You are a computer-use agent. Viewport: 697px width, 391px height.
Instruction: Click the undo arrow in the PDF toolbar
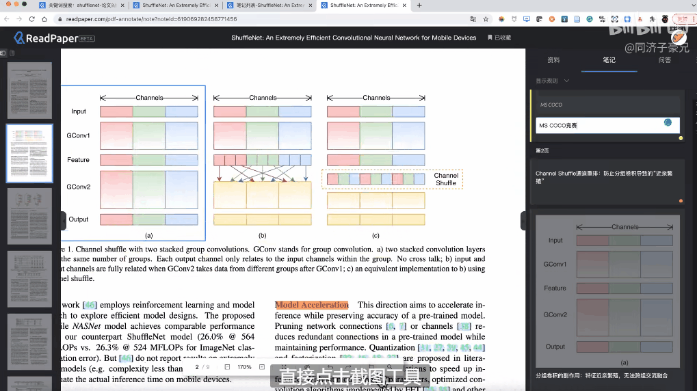tap(330, 367)
